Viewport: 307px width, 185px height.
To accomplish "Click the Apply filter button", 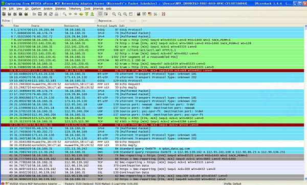I will [x=133, y=21].
